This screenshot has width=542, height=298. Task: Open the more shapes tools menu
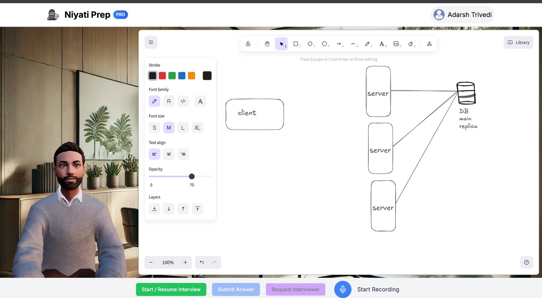coord(429,44)
